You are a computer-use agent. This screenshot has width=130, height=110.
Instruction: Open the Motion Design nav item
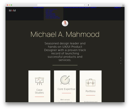coord(78,8)
